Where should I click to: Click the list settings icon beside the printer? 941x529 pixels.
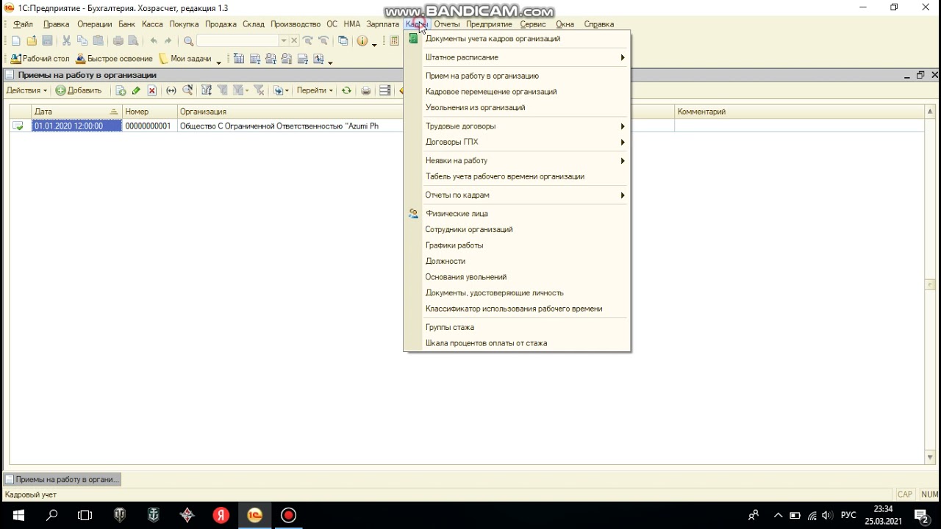384,90
